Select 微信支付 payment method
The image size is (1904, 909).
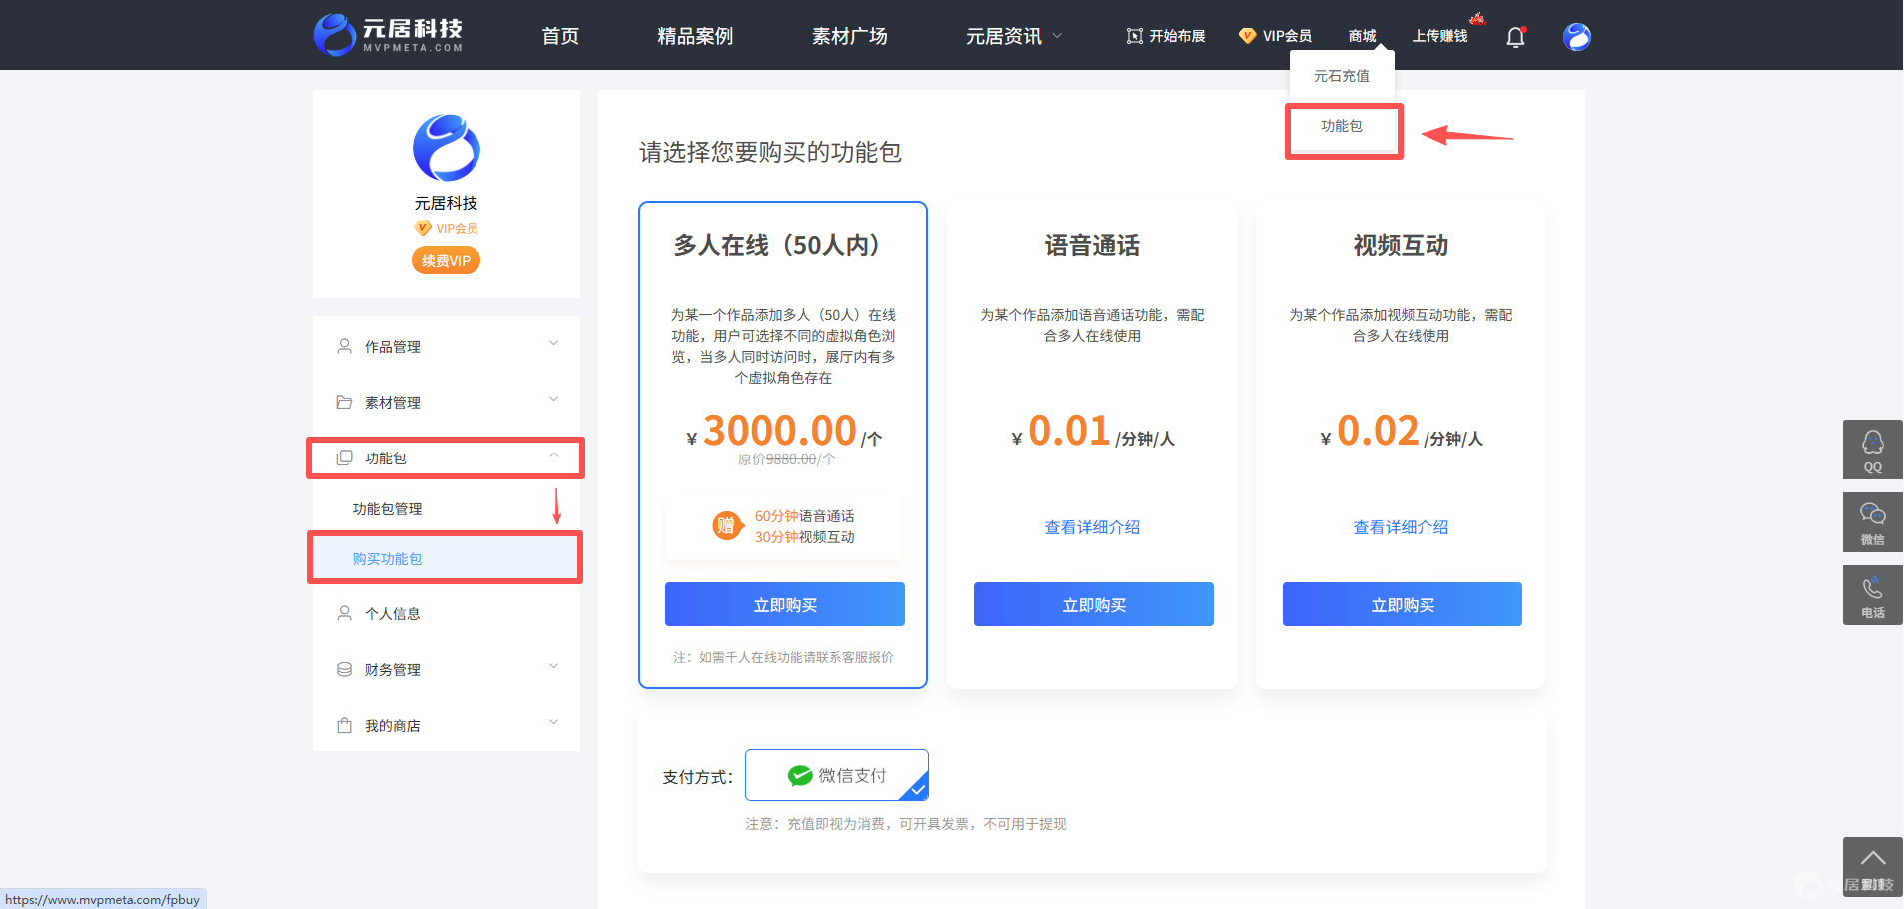[x=837, y=775]
